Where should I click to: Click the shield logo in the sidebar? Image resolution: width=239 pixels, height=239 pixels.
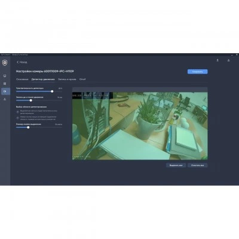5,63
